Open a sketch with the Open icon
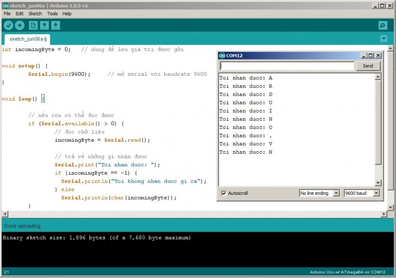Viewport: 396px width, 278px height. 44,25
